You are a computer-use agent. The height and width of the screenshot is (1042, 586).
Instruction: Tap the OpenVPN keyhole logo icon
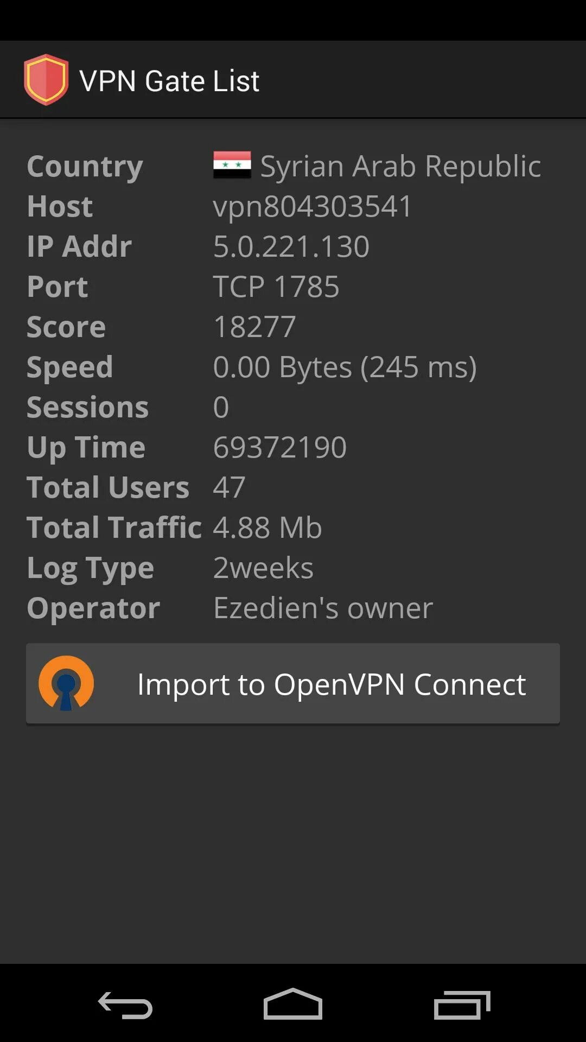coord(66,683)
